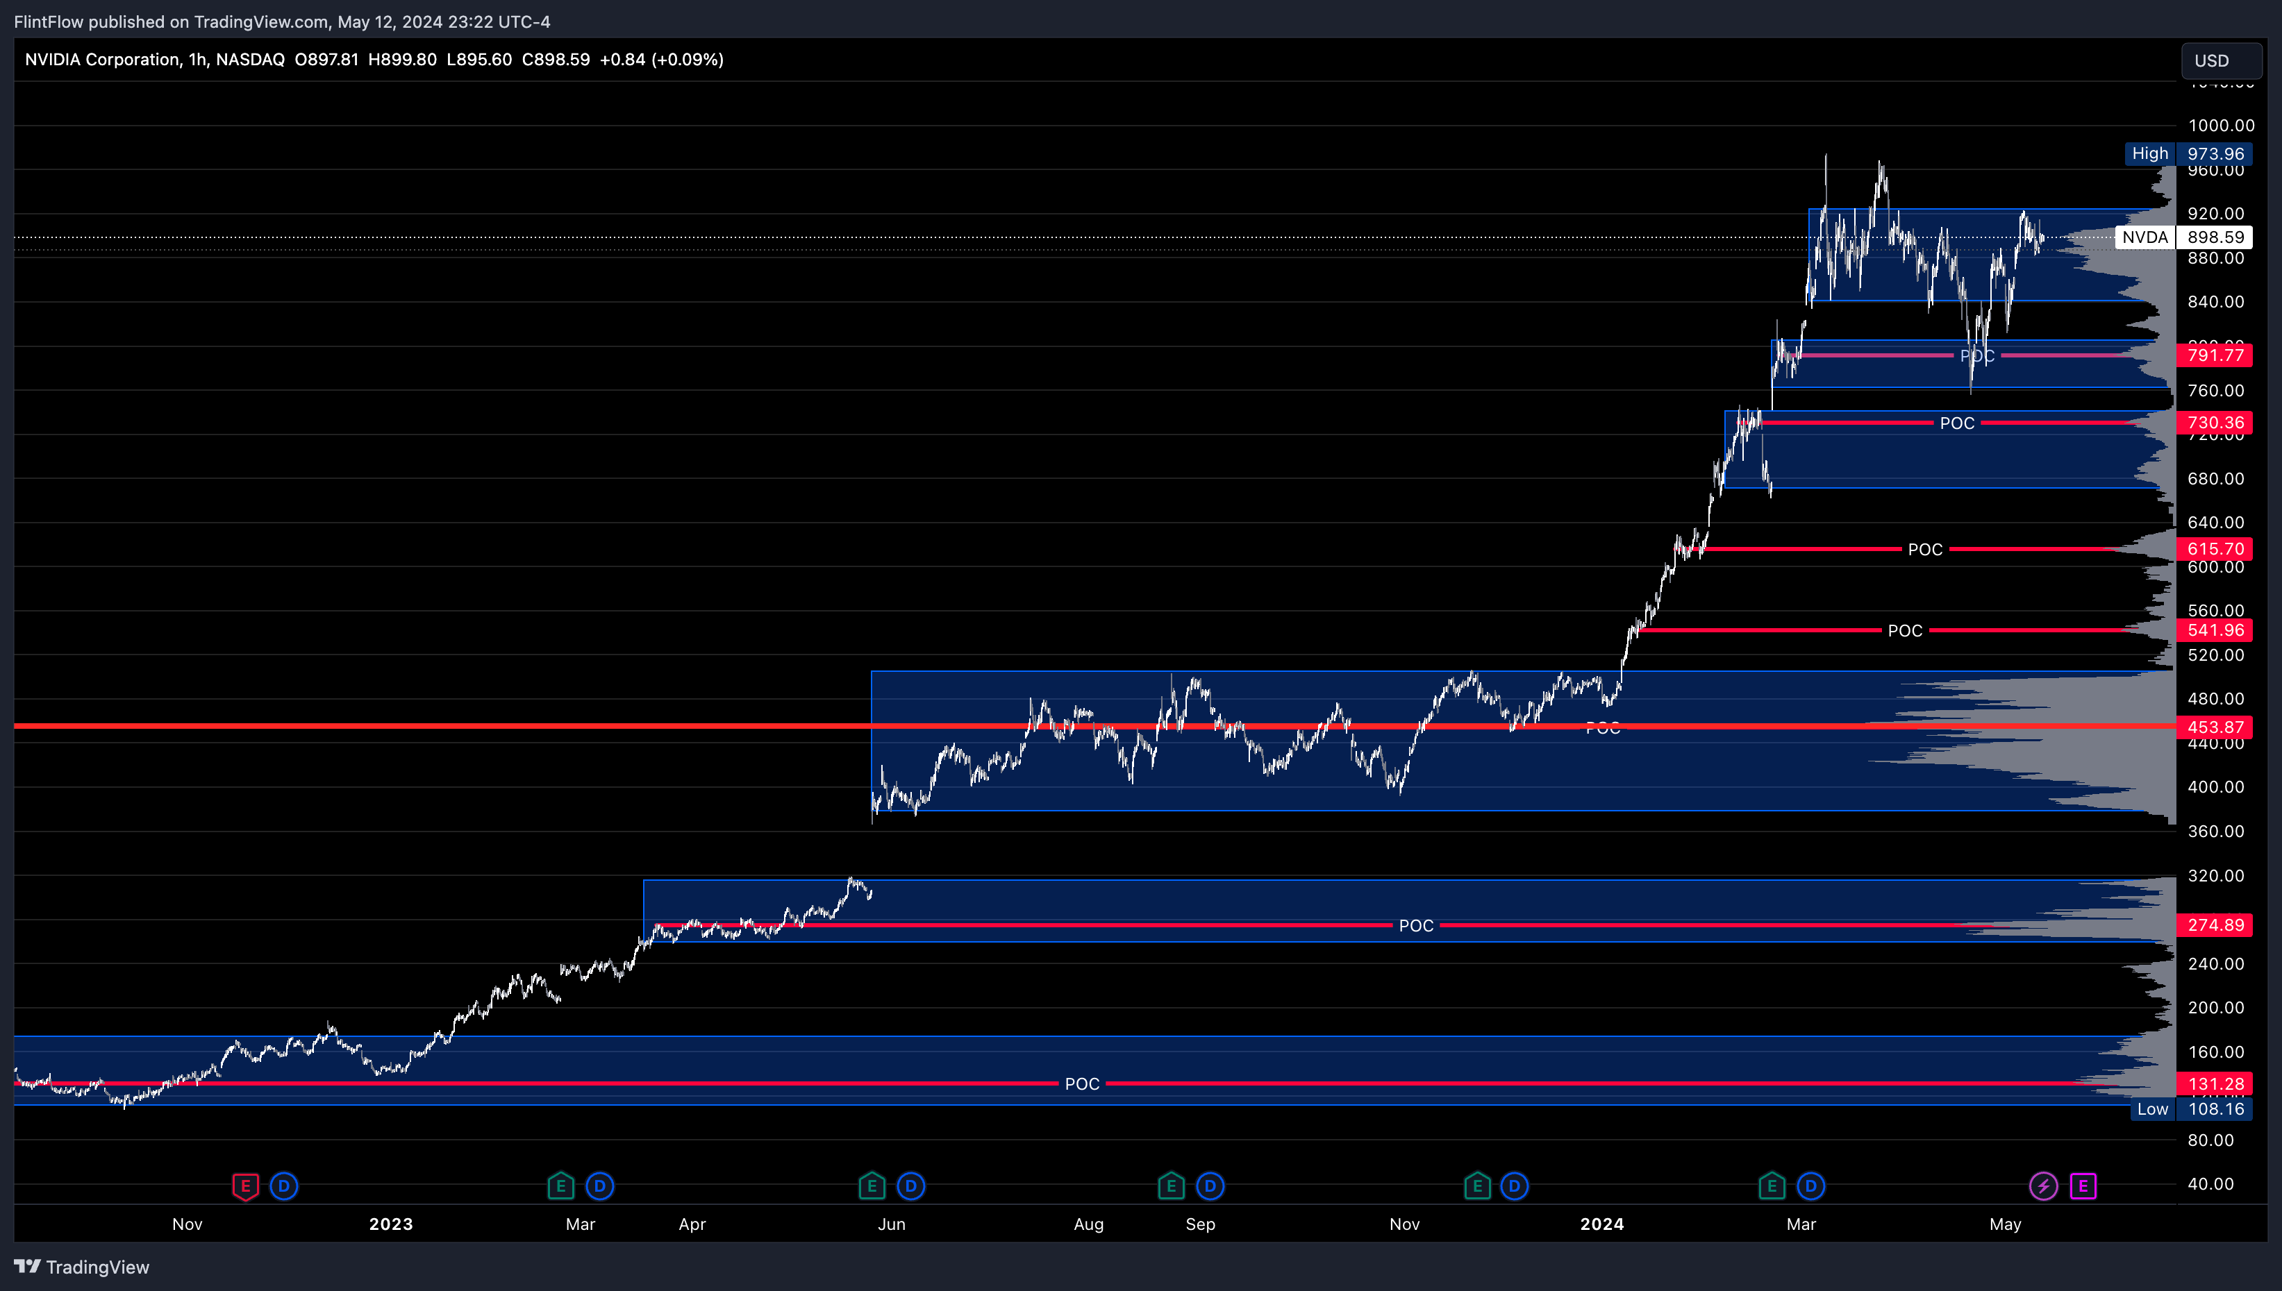The height and width of the screenshot is (1291, 2282).
Task: Click the 40.00 price scale label
Action: tap(2210, 1183)
